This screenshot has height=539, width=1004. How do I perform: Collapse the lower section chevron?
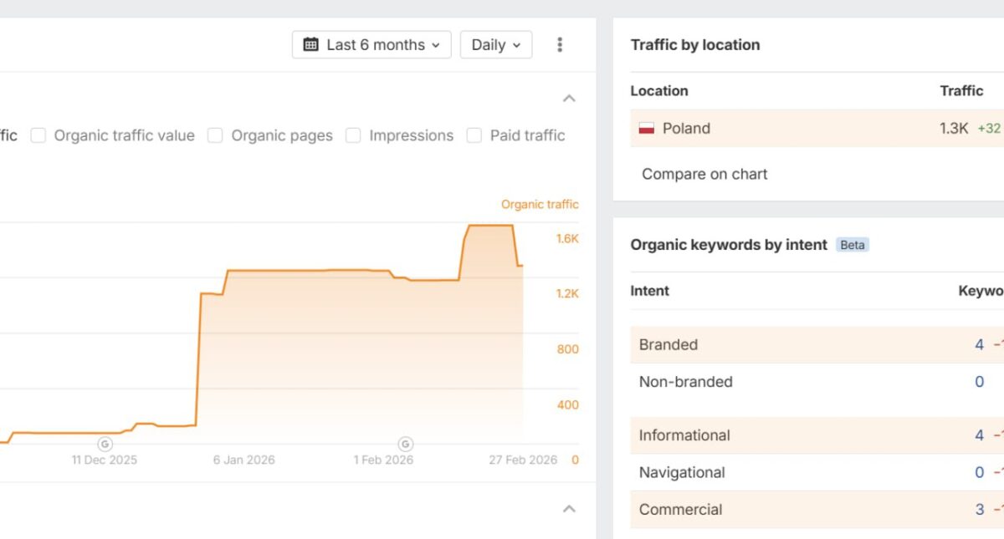[x=569, y=509]
